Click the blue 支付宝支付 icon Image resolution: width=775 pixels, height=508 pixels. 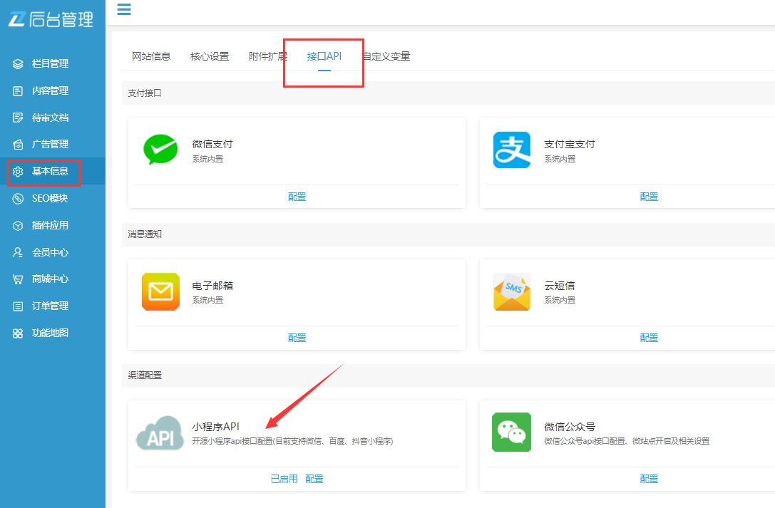click(x=512, y=150)
